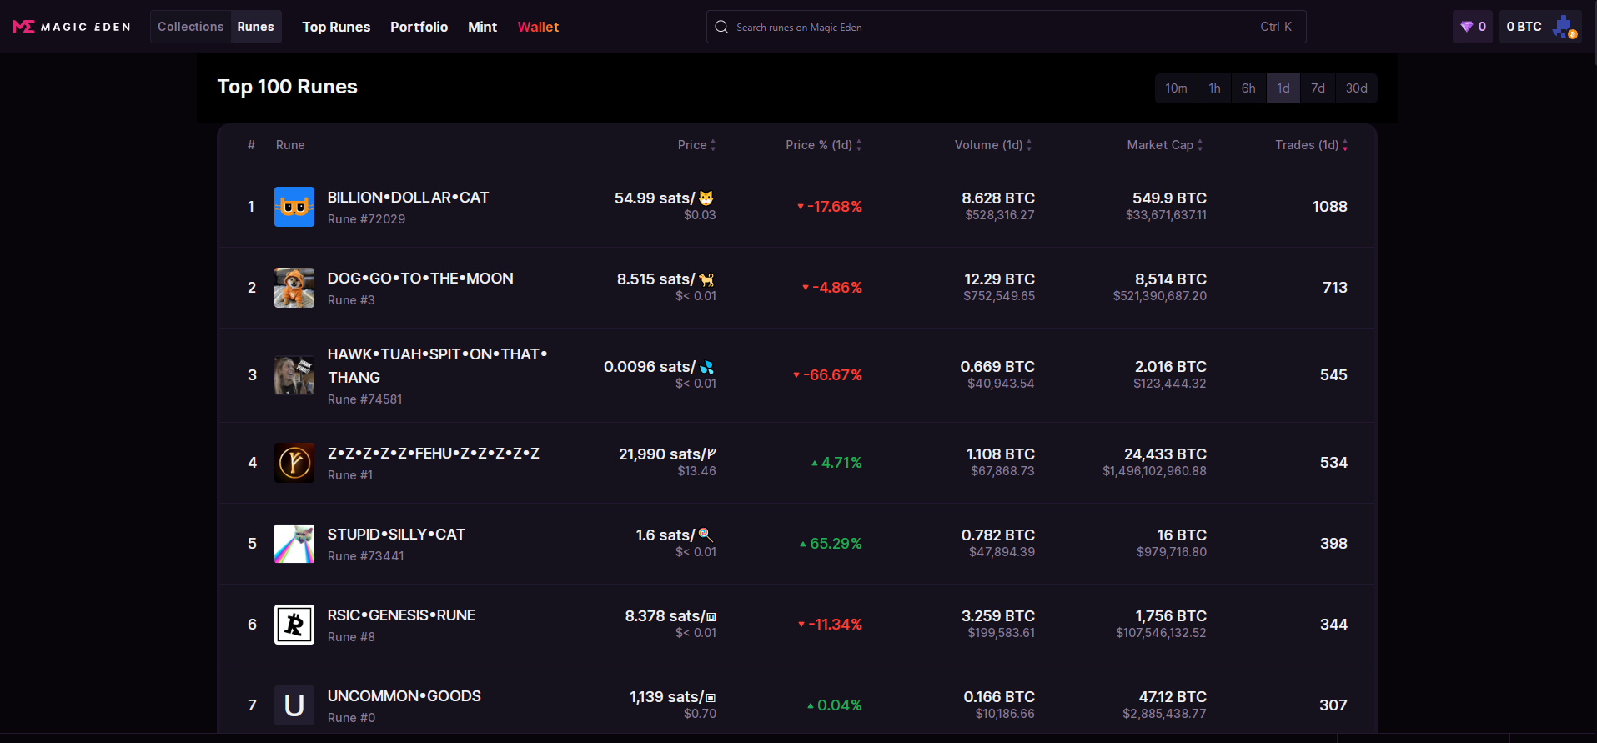This screenshot has width=1597, height=743.
Task: Select the 1h timeframe
Action: coord(1214,88)
